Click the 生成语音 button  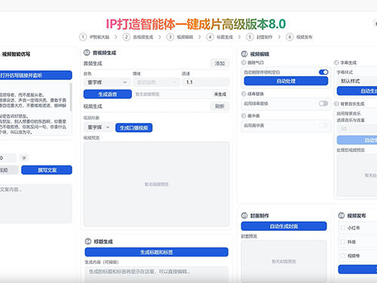(108, 94)
